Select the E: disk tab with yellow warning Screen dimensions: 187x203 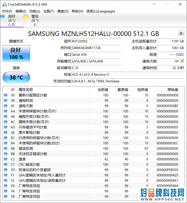tap(35, 20)
